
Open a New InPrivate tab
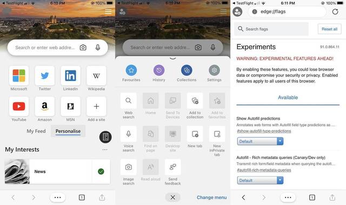click(x=217, y=134)
